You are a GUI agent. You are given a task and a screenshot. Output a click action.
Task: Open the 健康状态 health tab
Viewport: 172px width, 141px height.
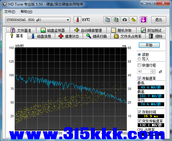(69, 36)
